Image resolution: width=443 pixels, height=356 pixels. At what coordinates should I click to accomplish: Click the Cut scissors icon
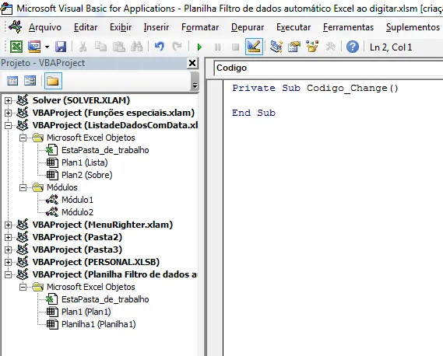83,47
